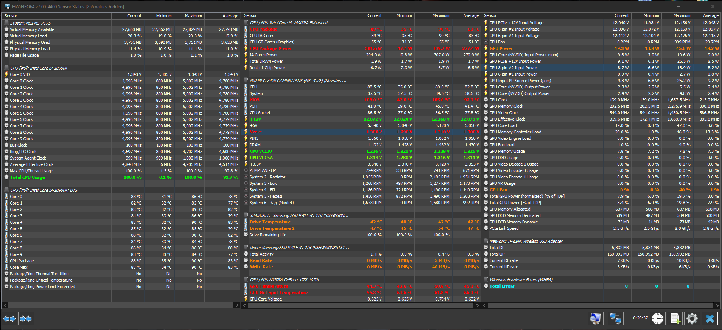Screen dimensions: 722x330
Task: Click the thermometer icon beside Drive Temperature 2
Action: tap(246, 228)
